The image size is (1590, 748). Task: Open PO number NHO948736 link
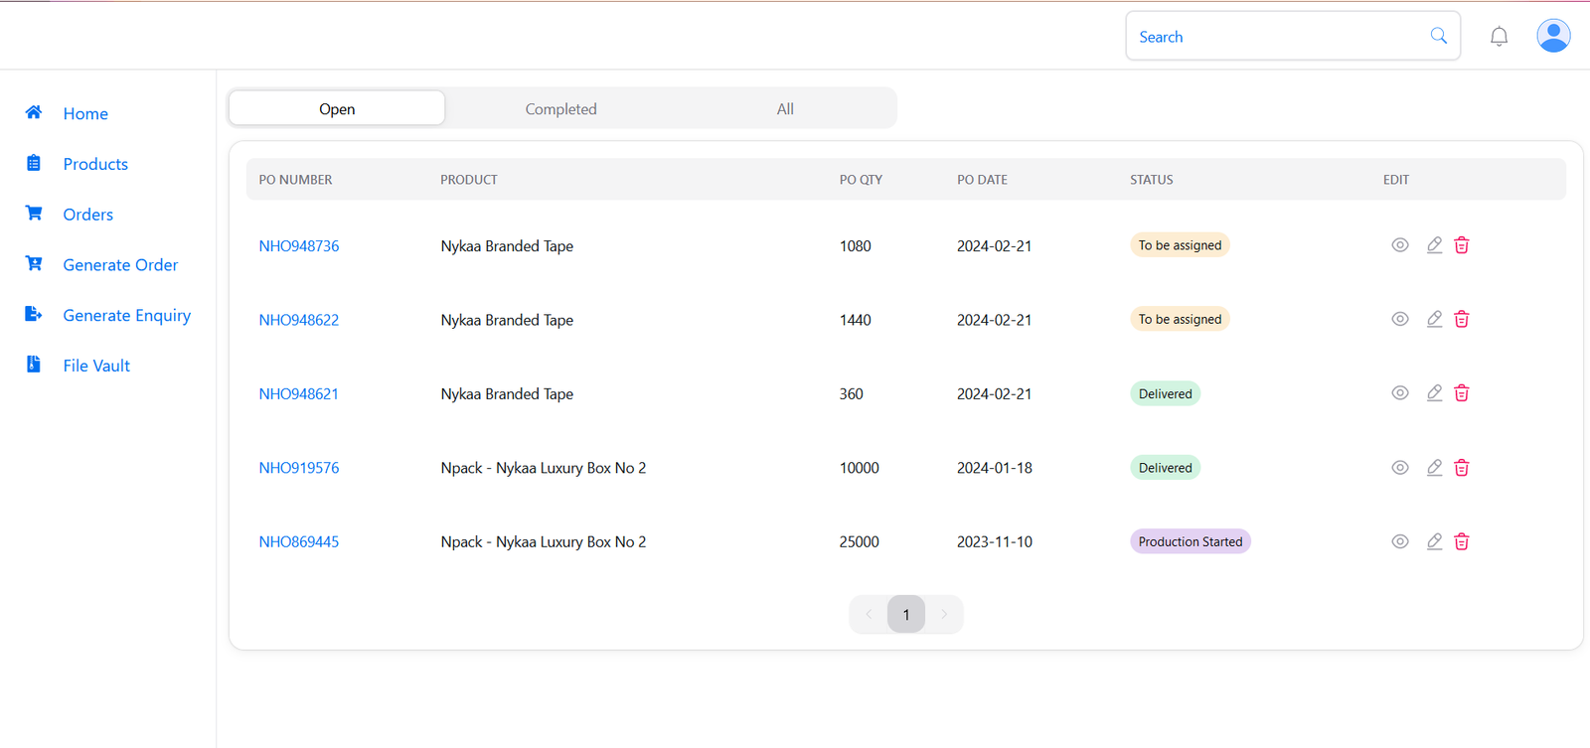coord(299,245)
